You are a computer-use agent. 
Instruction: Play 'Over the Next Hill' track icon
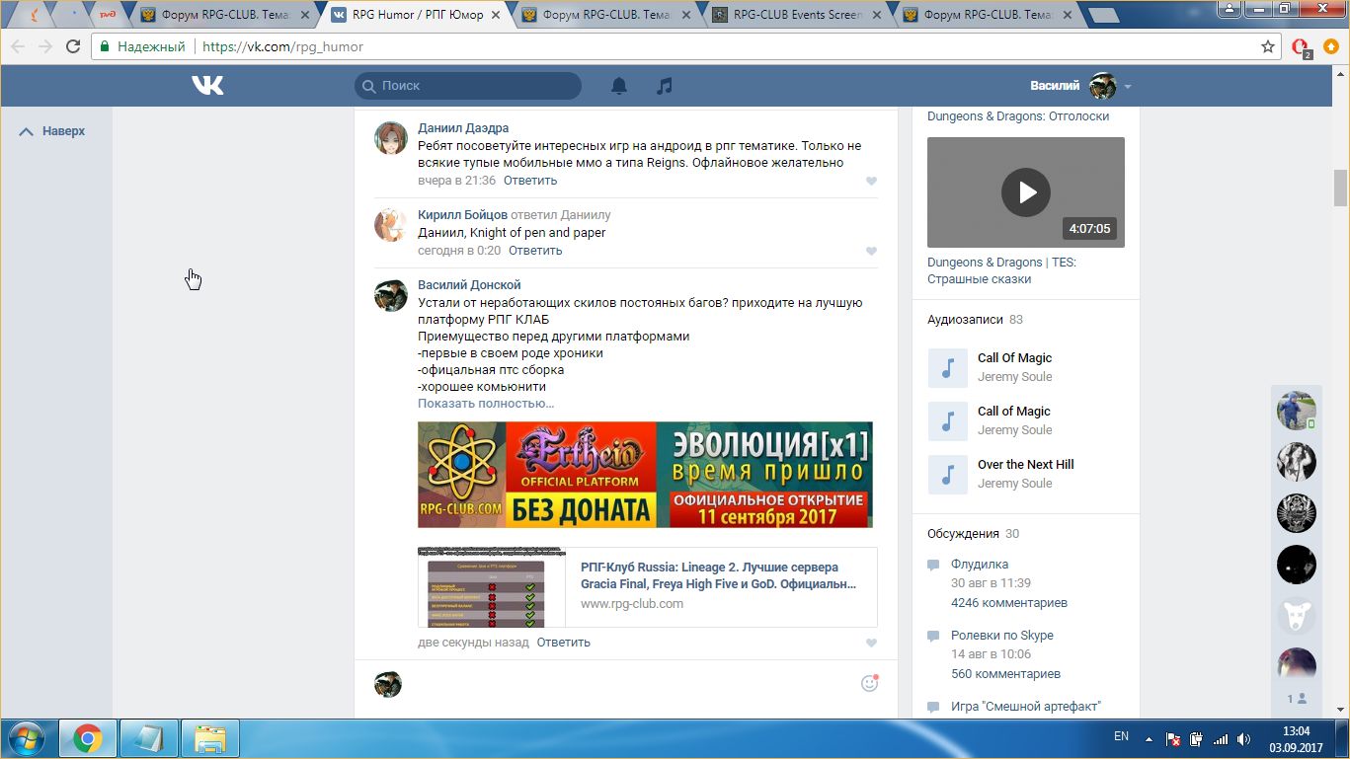pos(948,475)
